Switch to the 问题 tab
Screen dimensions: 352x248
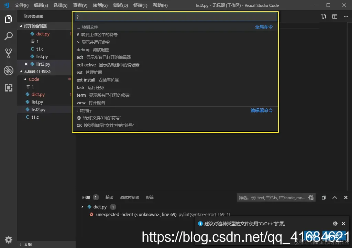[x=86, y=197]
